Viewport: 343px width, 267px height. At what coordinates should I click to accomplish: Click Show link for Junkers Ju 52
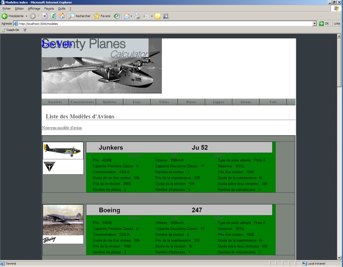[218, 155]
